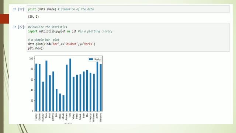The width and height of the screenshot is (236, 133).
Task: Click the Happy x-axis label
Action: coord(90,117)
